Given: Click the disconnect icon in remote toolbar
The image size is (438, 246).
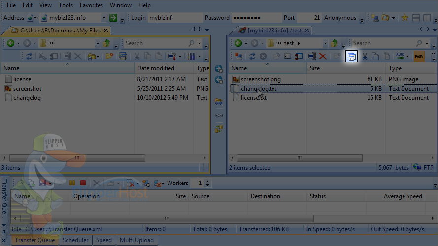Looking at the screenshot, I should (x=238, y=57).
